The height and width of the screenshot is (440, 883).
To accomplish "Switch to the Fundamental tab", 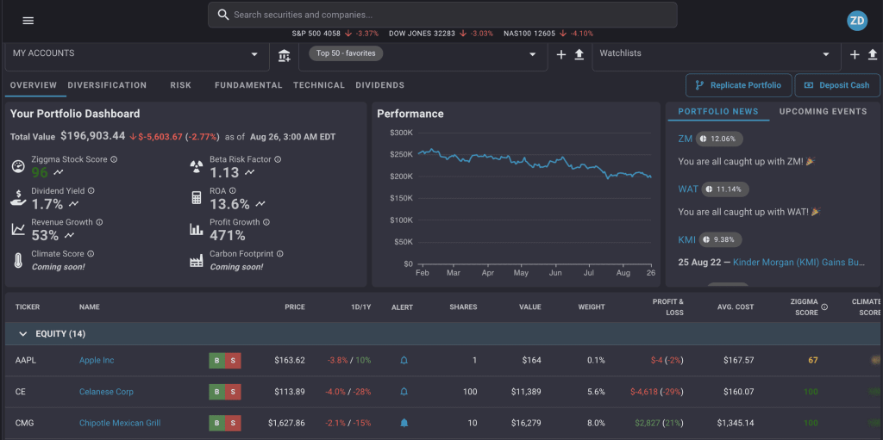I will click(248, 85).
